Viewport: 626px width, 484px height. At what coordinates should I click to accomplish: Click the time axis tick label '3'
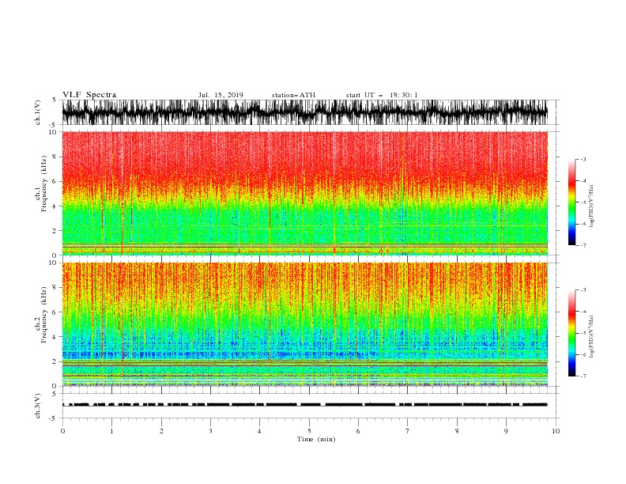(210, 431)
